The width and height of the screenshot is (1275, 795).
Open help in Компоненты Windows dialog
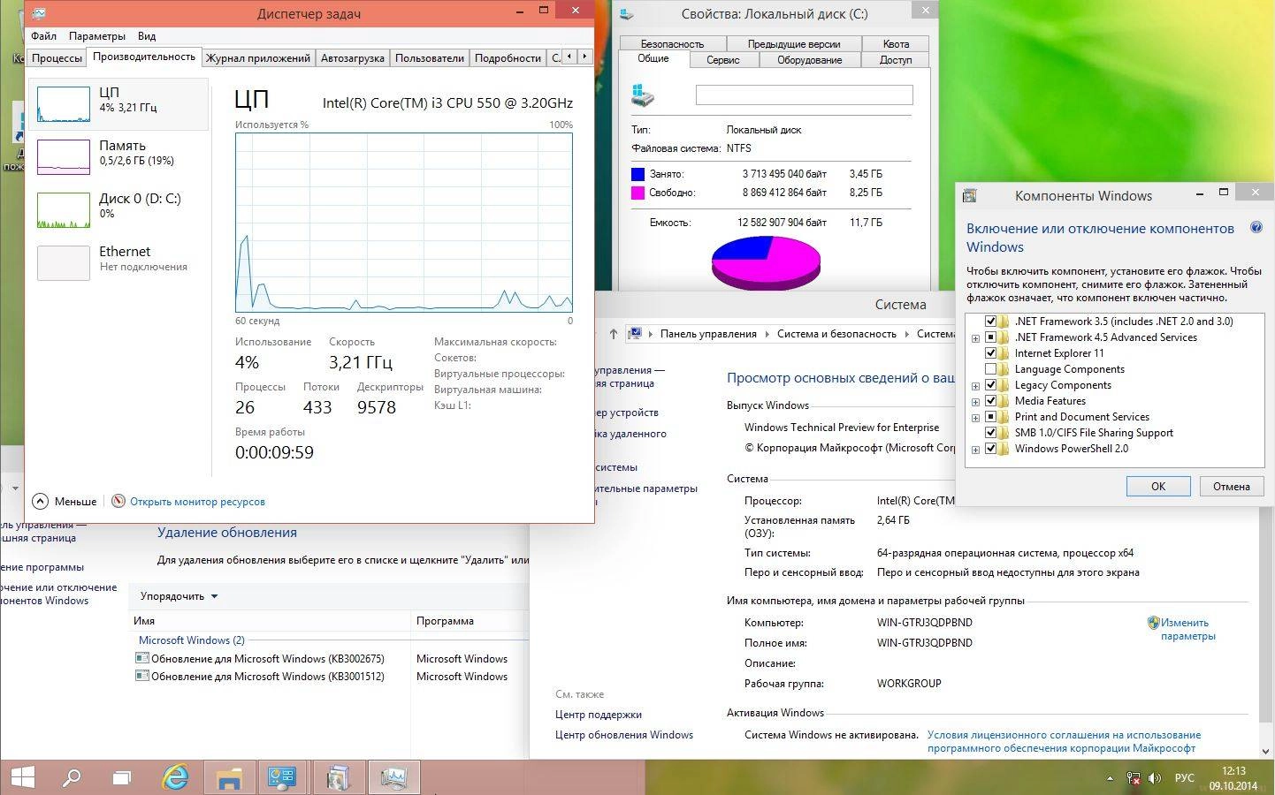(1256, 228)
